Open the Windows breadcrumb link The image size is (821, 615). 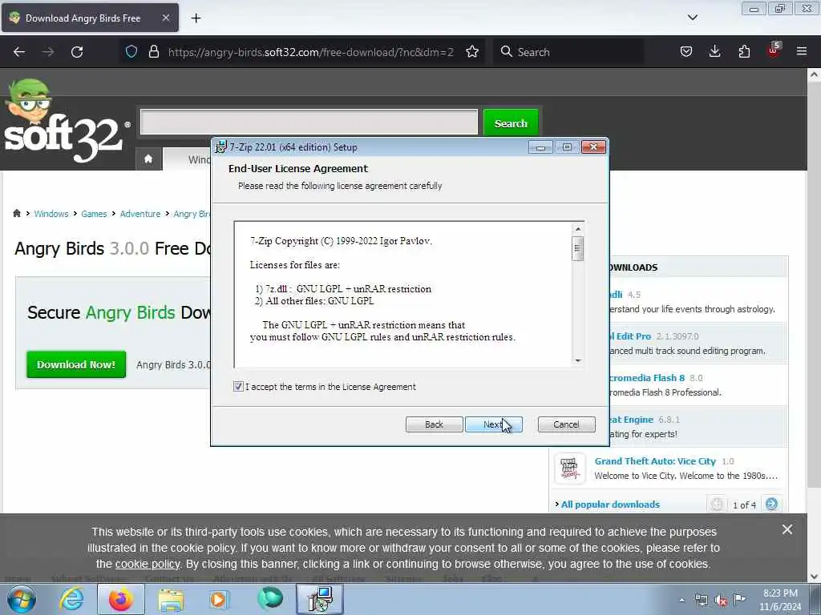point(51,214)
